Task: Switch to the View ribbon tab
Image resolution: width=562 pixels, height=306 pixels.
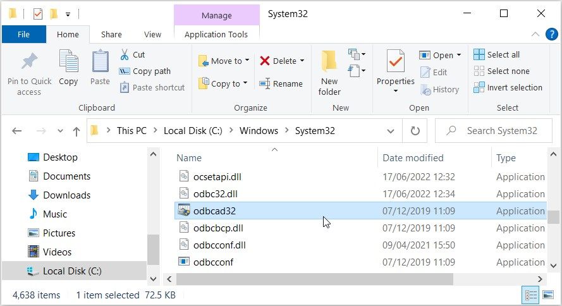Action: pyautogui.click(x=153, y=35)
